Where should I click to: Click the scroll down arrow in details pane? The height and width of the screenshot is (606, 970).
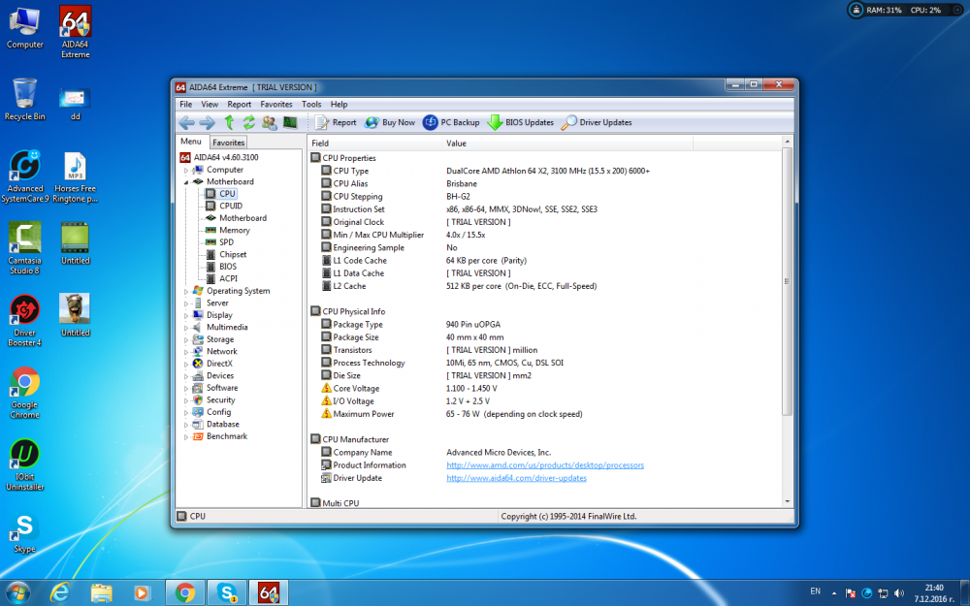(787, 502)
